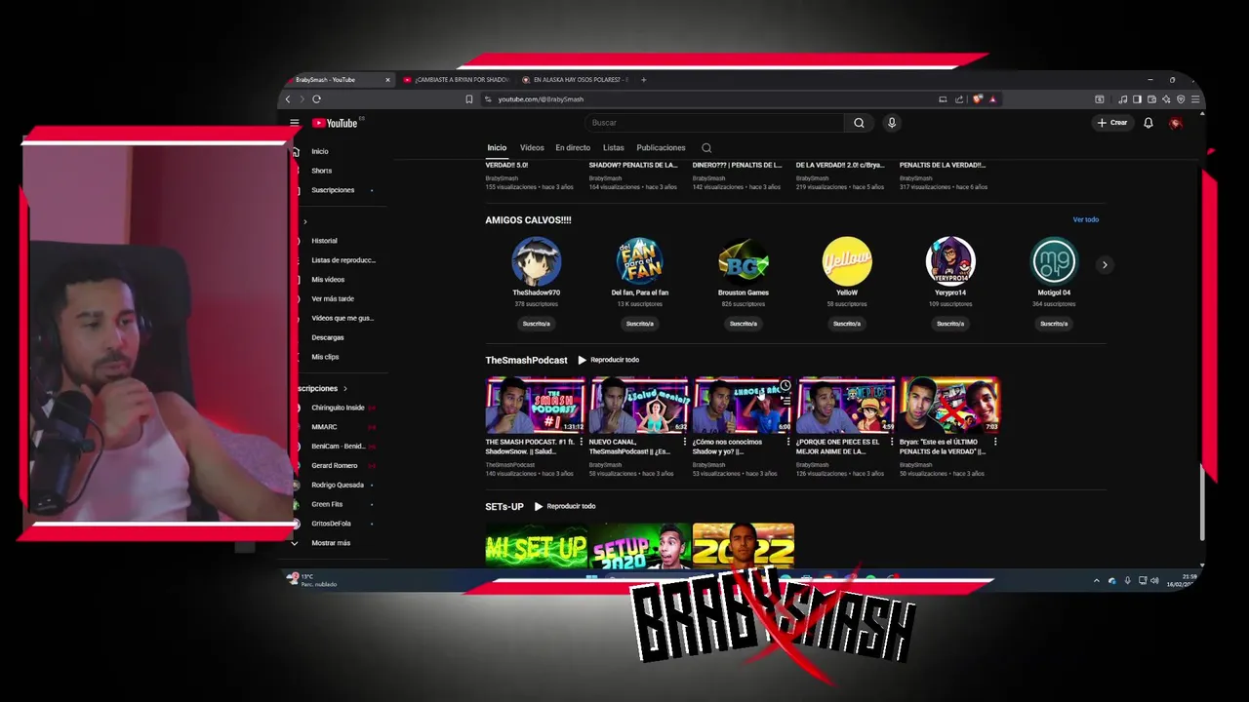
Task: Open the MI SET UP video thumbnail
Action: click(537, 545)
